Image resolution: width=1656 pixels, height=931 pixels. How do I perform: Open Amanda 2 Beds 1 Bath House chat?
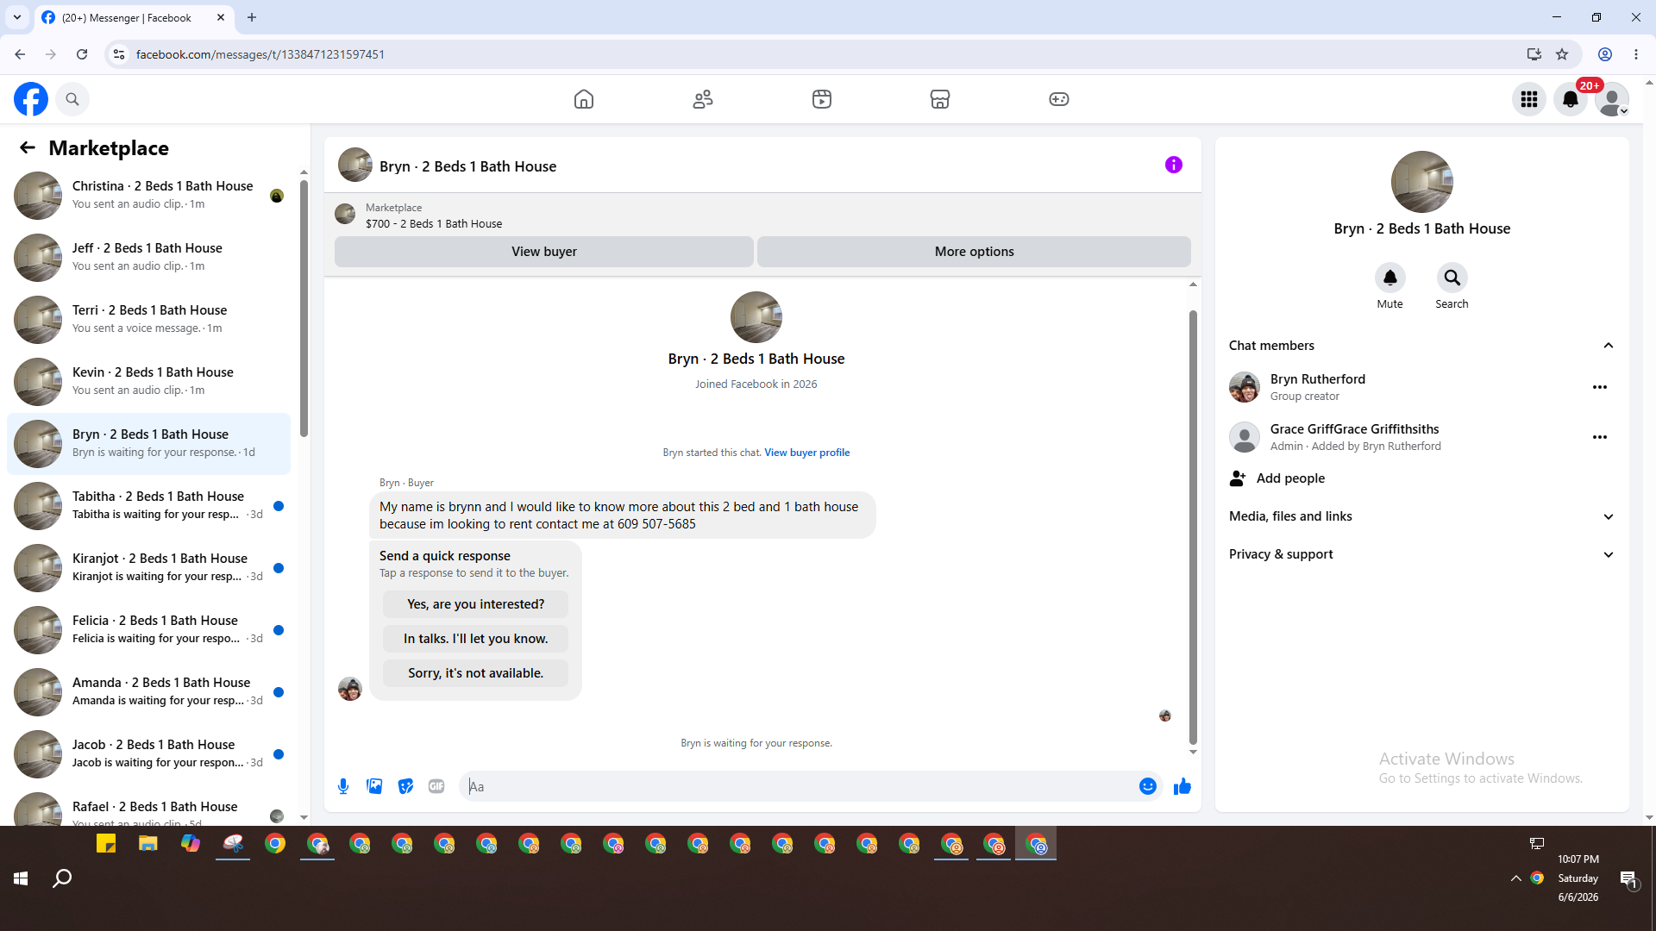point(148,692)
